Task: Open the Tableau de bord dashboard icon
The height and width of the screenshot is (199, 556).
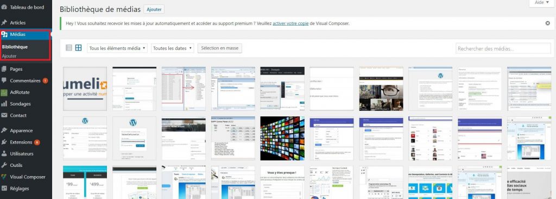Action: [4, 7]
